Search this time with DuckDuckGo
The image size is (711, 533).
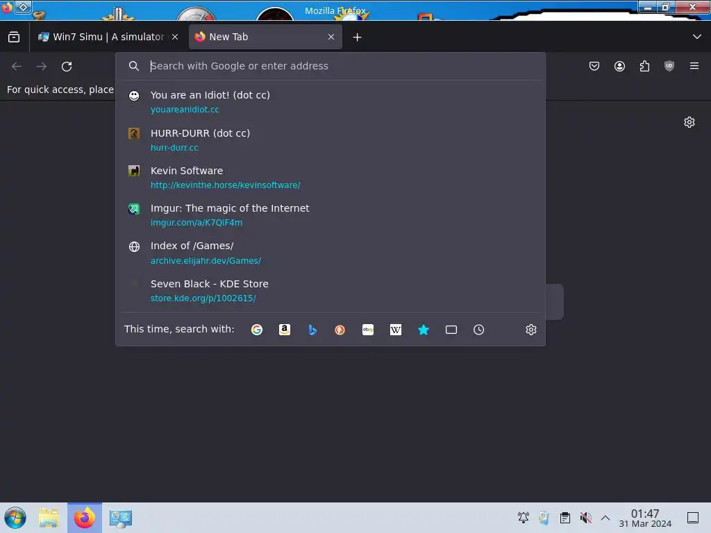pos(340,330)
